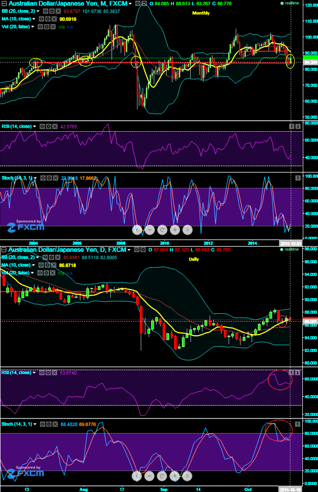Select 2015-10-01 date label on Monthly axis
Image resolution: width=318 pixels, height=492 pixels.
click(290, 243)
